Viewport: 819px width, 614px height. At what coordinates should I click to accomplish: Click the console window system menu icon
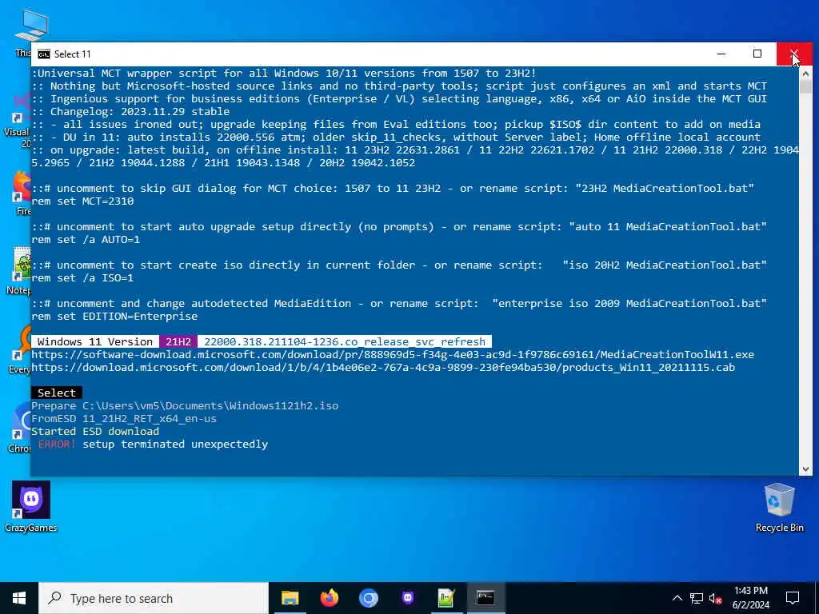tap(44, 54)
